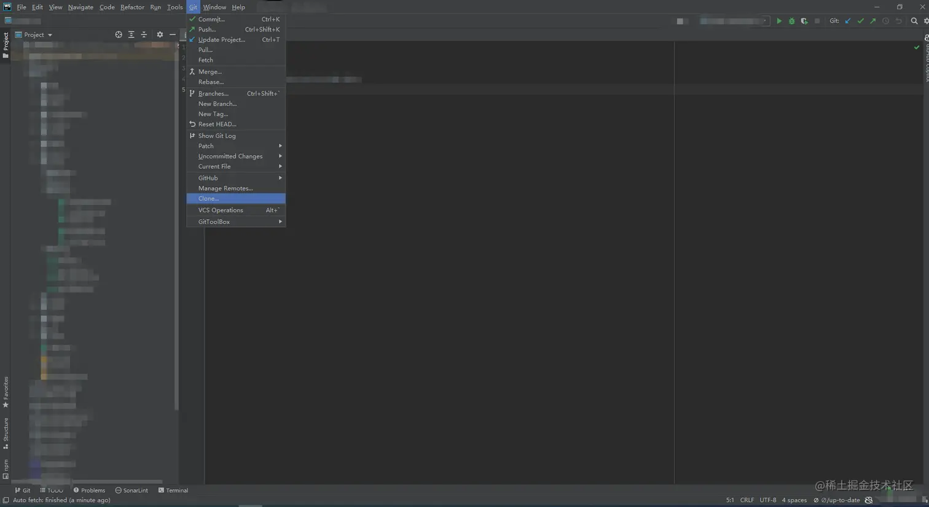The height and width of the screenshot is (507, 929).
Task: Open the Tools menu
Action: click(174, 7)
